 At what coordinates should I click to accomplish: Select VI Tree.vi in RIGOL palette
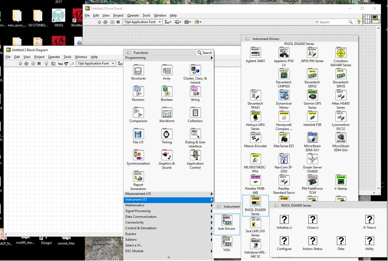pyautogui.click(x=370, y=219)
